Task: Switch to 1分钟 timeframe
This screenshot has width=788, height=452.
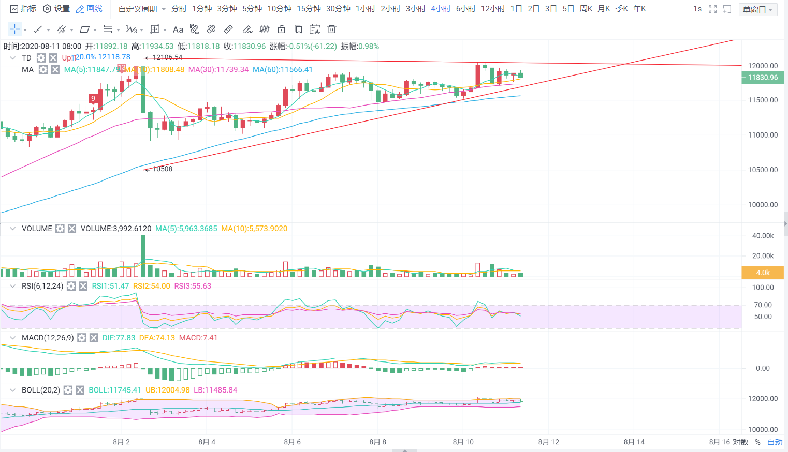Action: [x=202, y=9]
